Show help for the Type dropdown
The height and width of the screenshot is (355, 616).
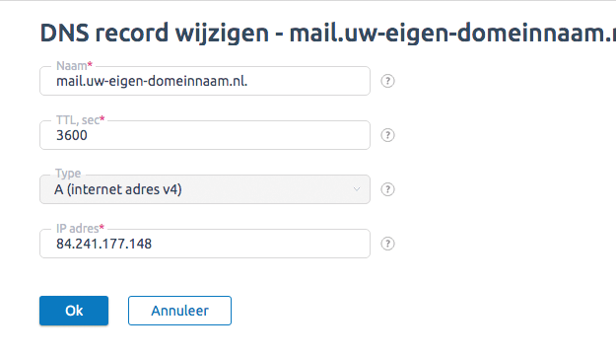(x=387, y=189)
